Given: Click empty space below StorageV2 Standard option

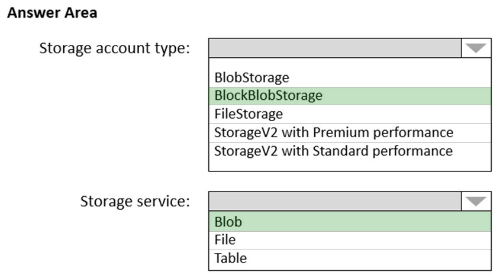Looking at the screenshot, I should pyautogui.click(x=350, y=165).
